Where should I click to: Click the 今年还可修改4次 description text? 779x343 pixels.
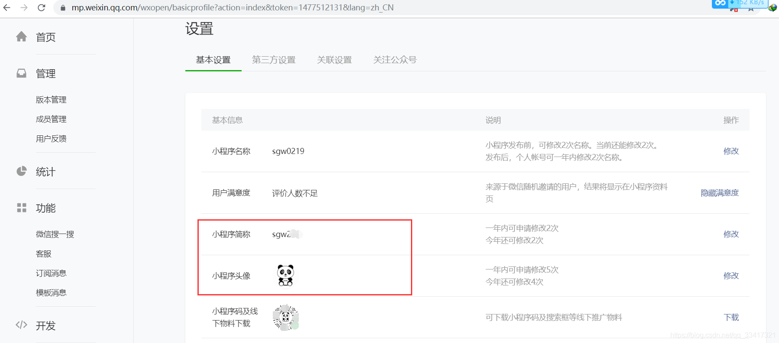point(514,282)
